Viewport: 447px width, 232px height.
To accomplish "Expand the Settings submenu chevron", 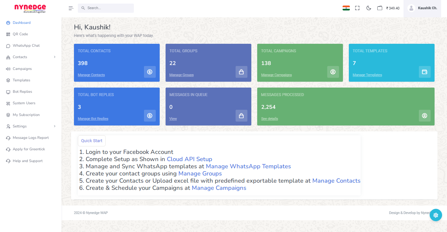I will tap(55, 126).
